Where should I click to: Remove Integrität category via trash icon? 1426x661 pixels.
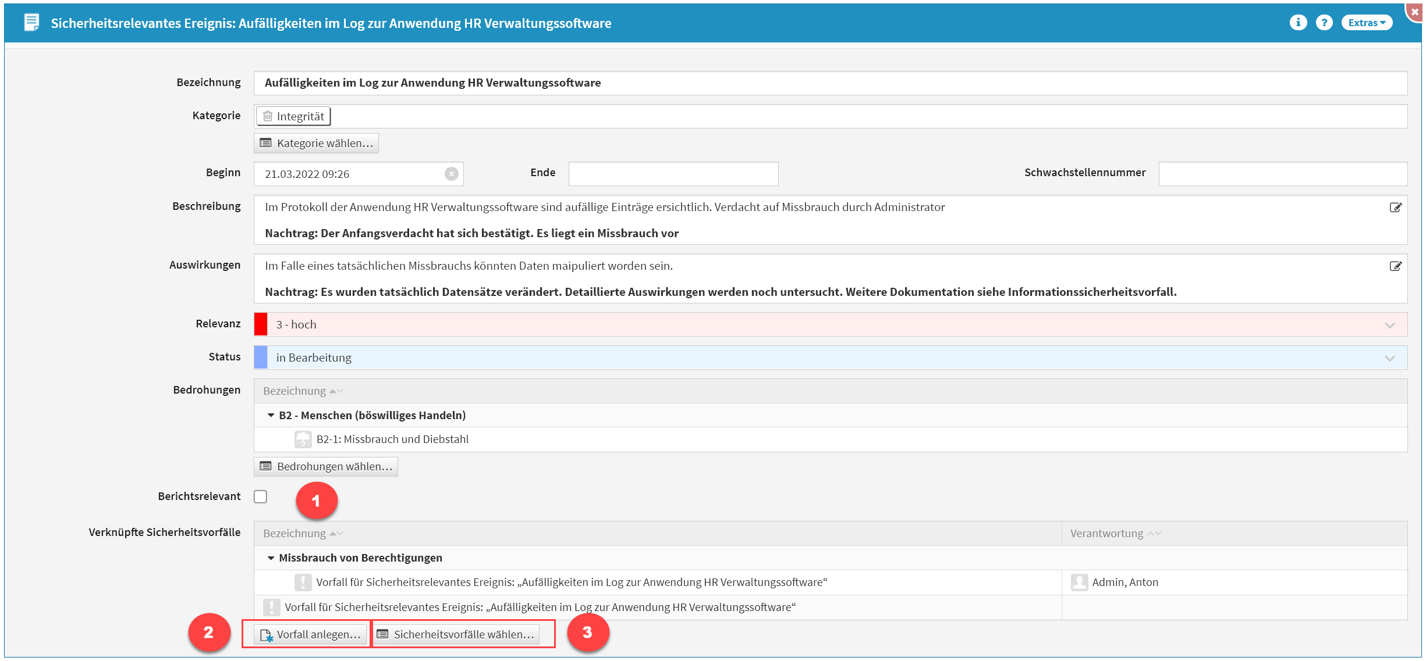point(268,116)
